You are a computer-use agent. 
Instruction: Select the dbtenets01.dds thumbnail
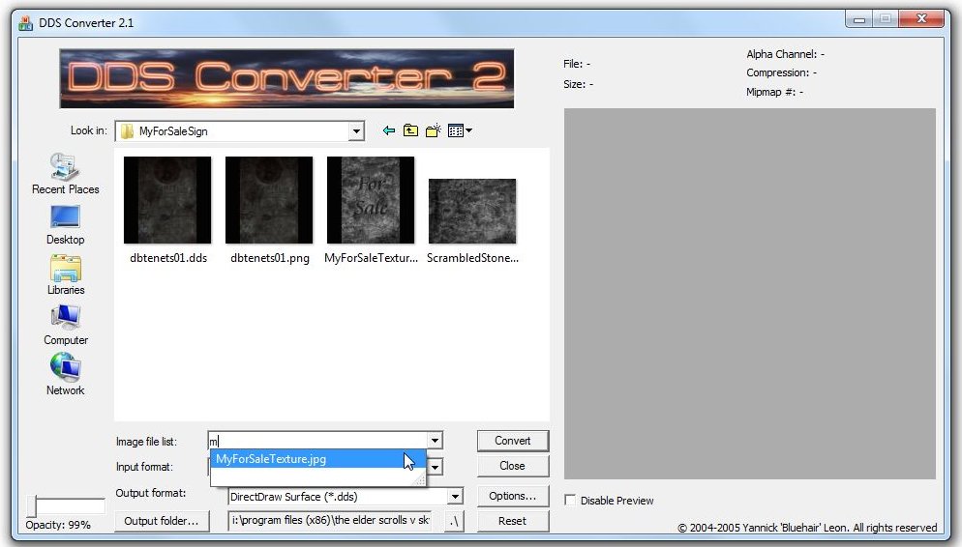[x=167, y=200]
